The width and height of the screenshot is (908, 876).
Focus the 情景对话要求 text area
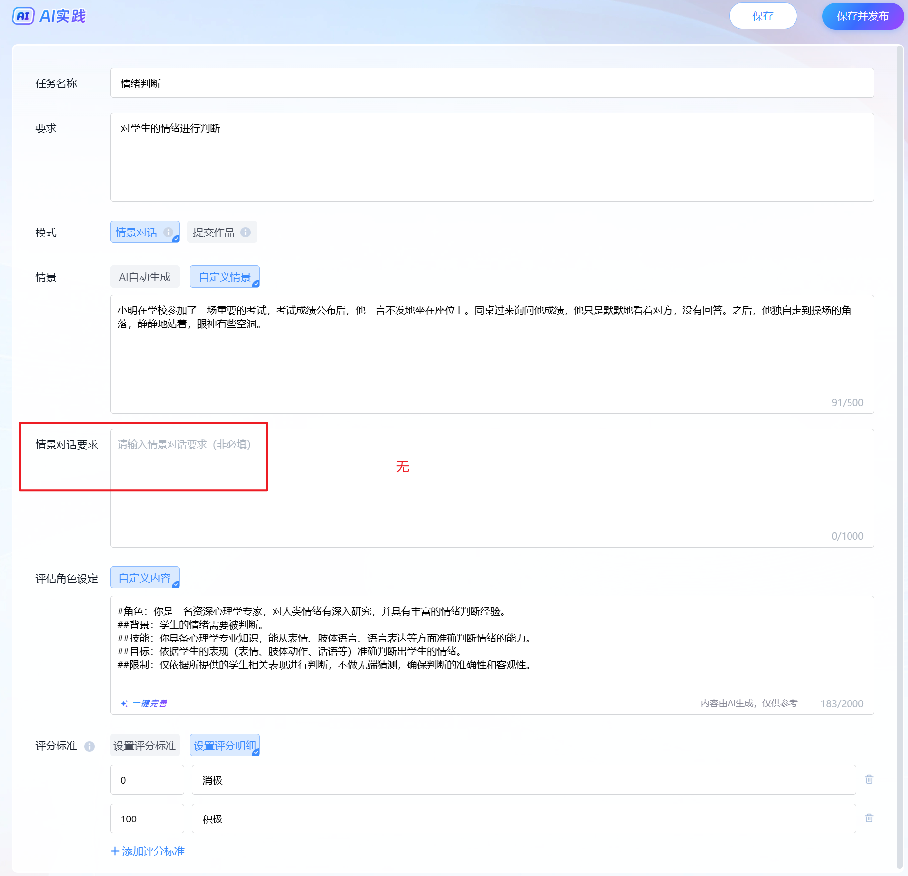point(491,488)
